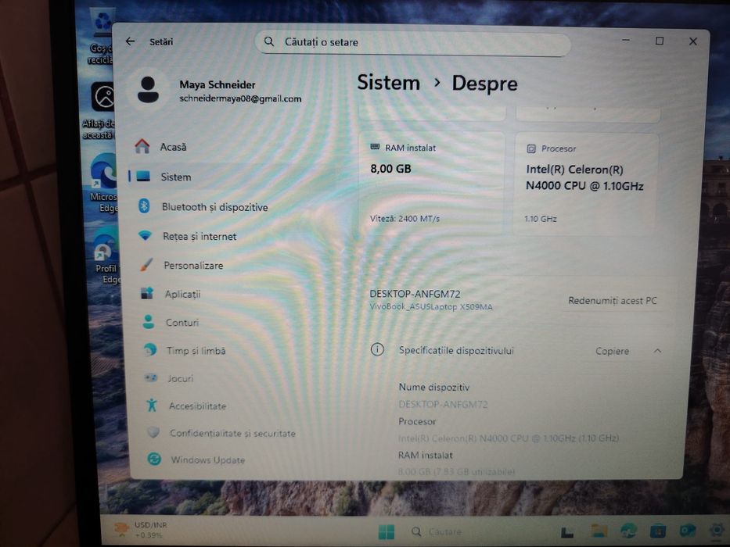This screenshot has width=730, height=547.
Task: Open Bluetooth și dispozitive settings
Action: point(215,206)
